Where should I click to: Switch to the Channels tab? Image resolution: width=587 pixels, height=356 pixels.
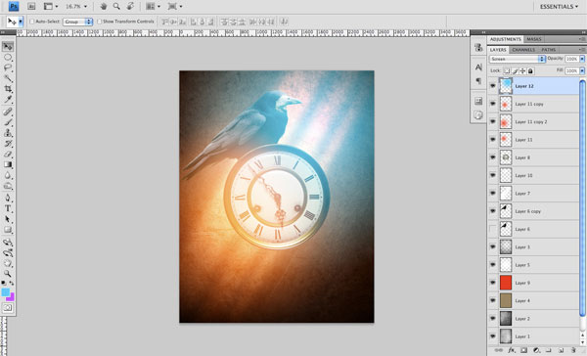pyautogui.click(x=523, y=50)
